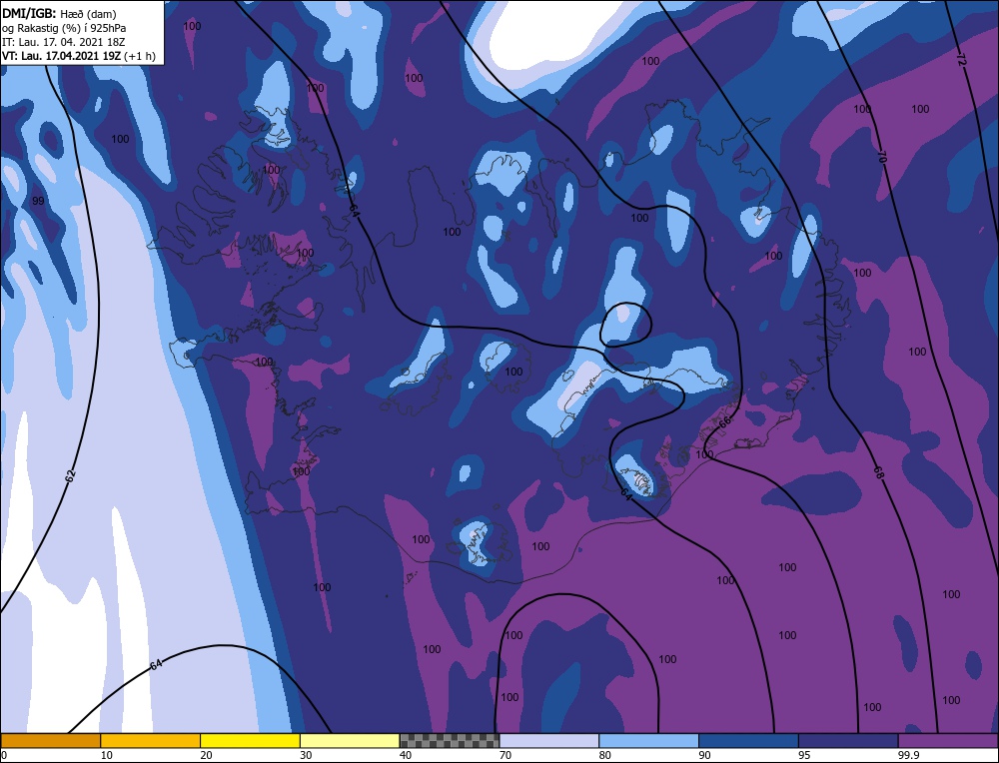Click the checkered gray 40–70 legend swatch
This screenshot has width=999, height=763.
point(450,740)
